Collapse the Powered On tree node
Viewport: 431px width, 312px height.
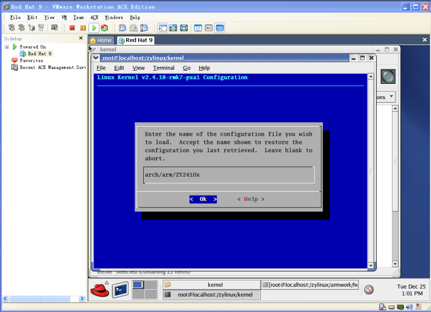(7, 47)
